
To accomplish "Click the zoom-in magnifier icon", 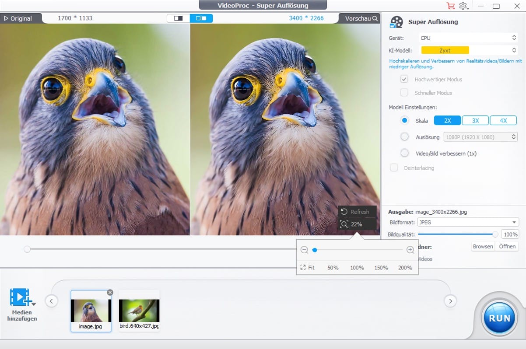I will (410, 250).
